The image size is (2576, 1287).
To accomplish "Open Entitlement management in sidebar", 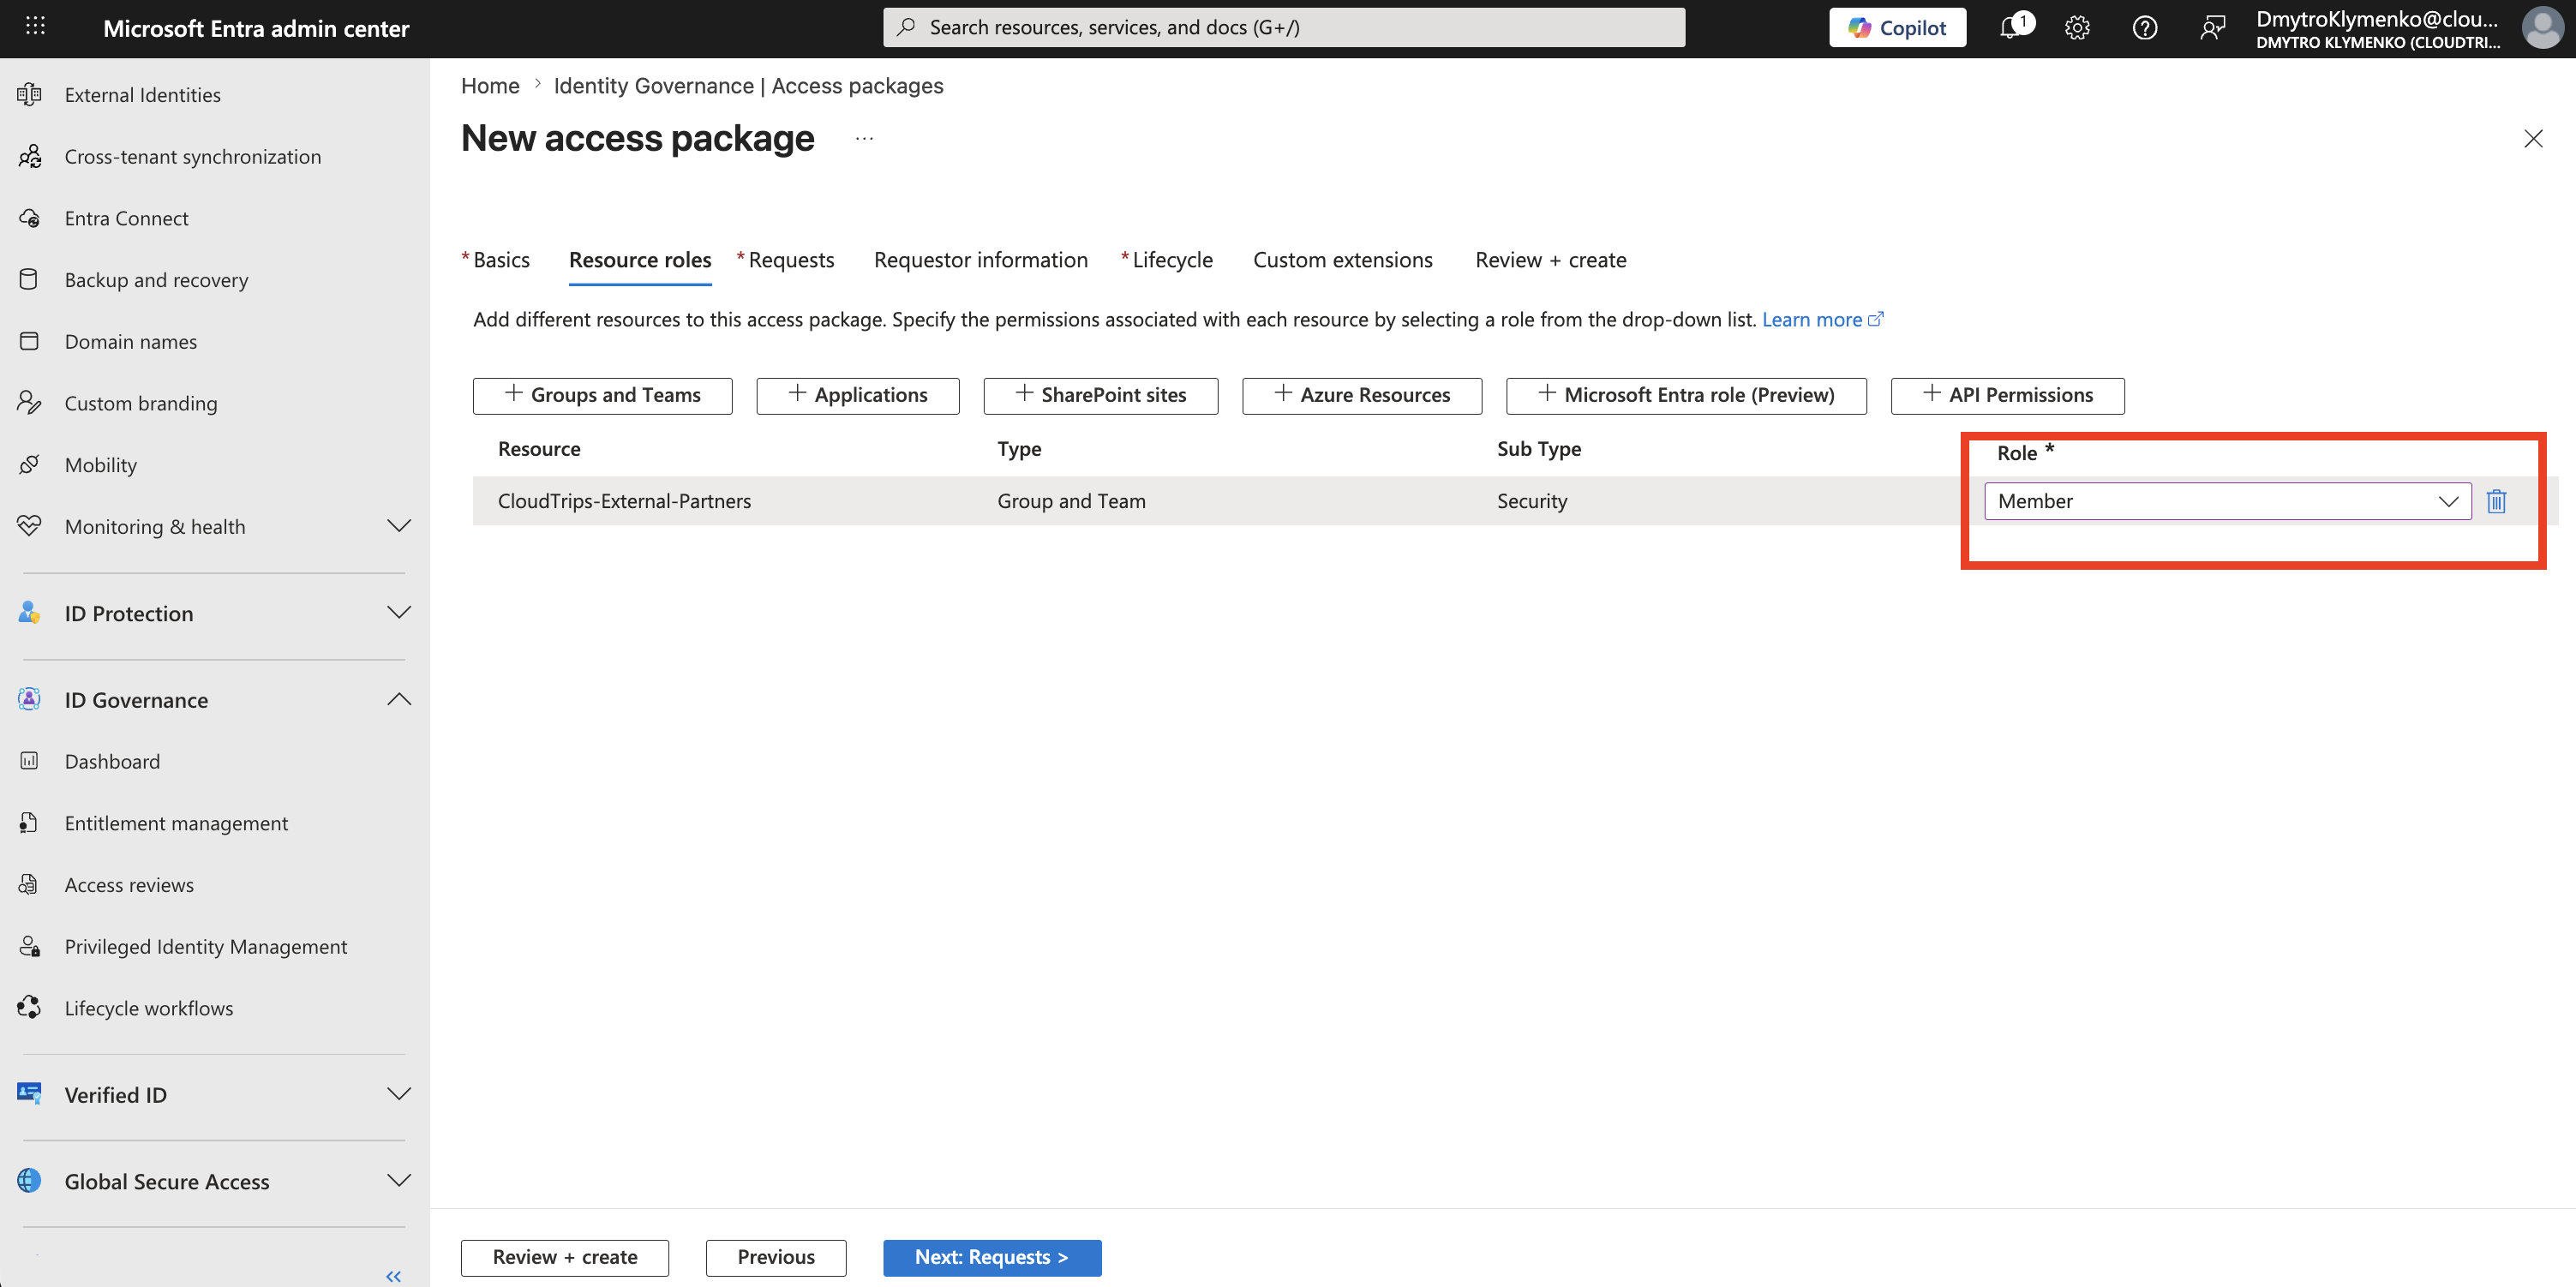I will pos(176,823).
